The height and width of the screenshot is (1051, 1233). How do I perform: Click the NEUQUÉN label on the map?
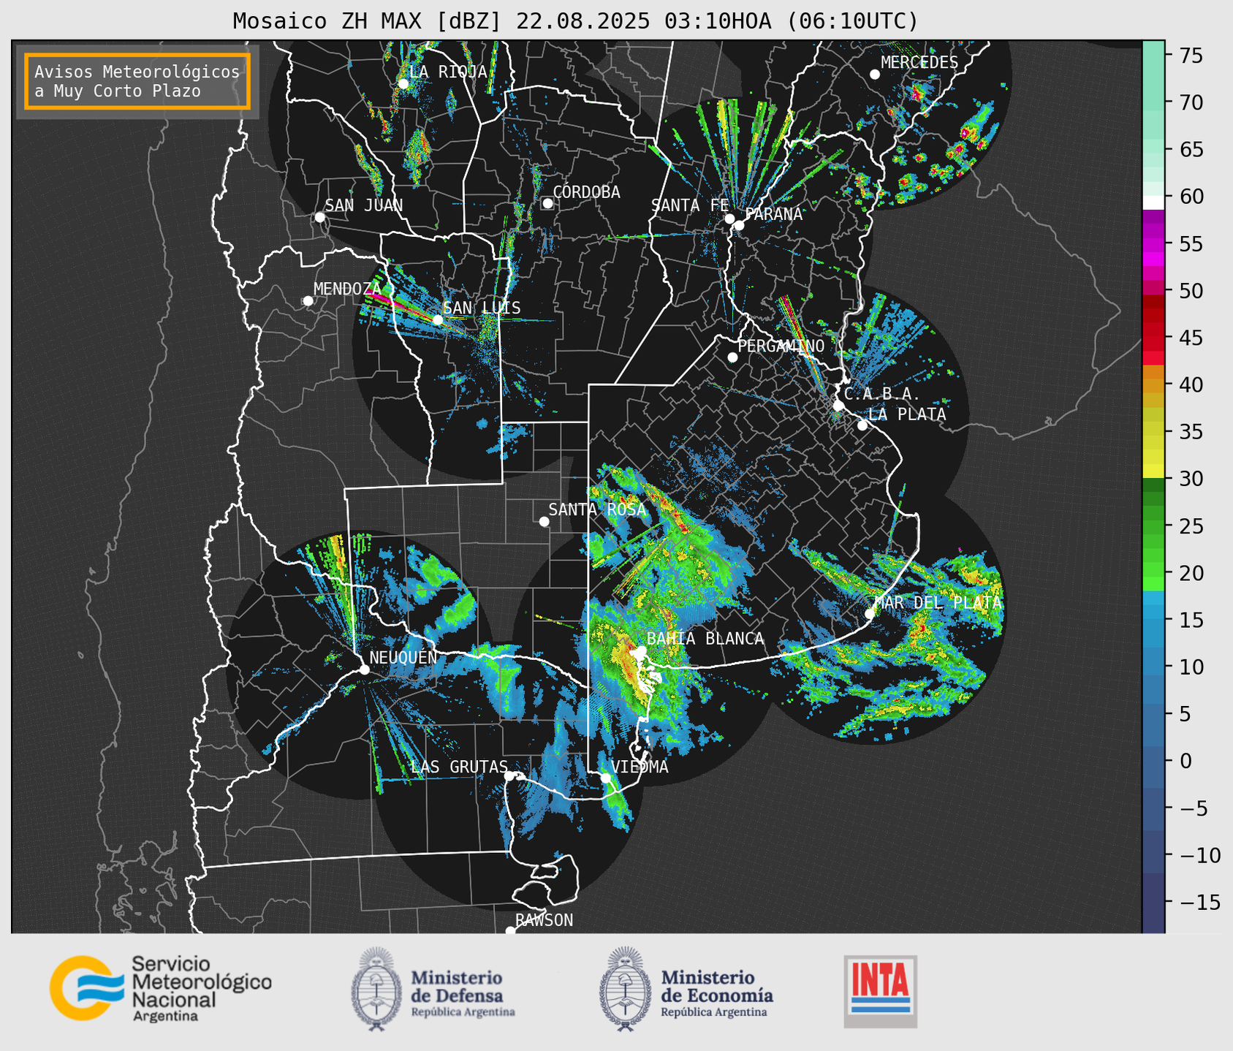pyautogui.click(x=403, y=657)
